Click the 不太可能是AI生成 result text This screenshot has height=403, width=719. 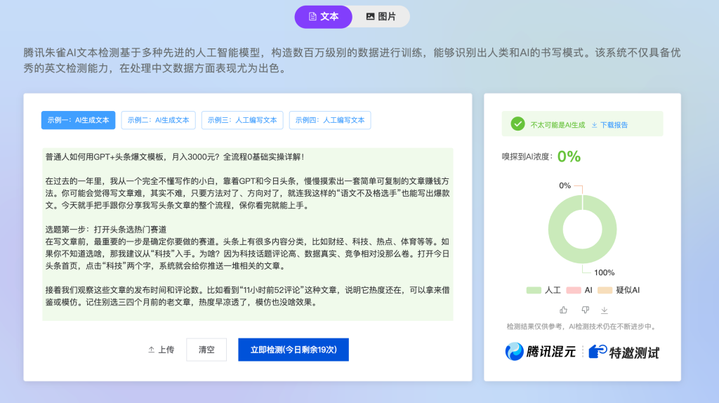[558, 125]
